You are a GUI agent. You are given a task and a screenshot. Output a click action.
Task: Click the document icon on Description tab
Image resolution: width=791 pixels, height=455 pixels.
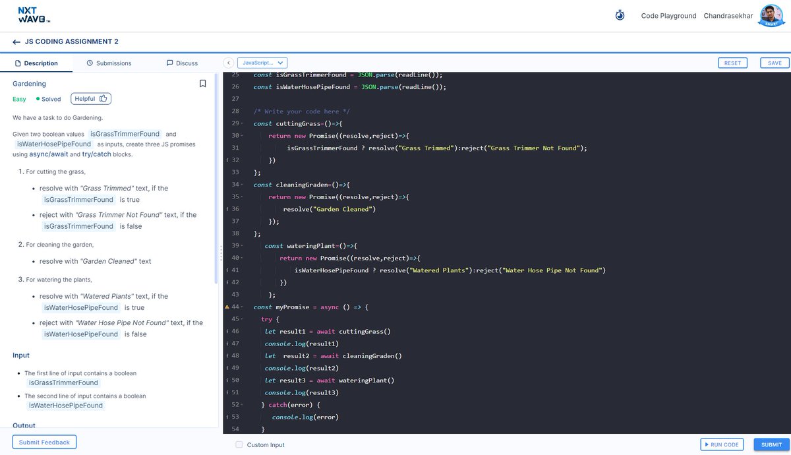tap(18, 63)
